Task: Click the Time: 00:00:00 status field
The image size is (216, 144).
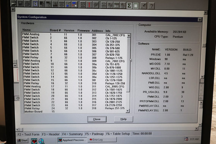Action: [x=142, y=133]
